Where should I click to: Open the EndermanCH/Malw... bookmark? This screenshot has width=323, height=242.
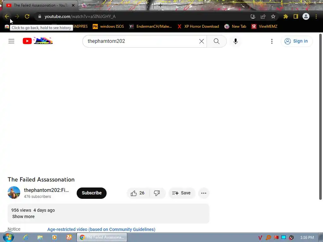(x=150, y=26)
